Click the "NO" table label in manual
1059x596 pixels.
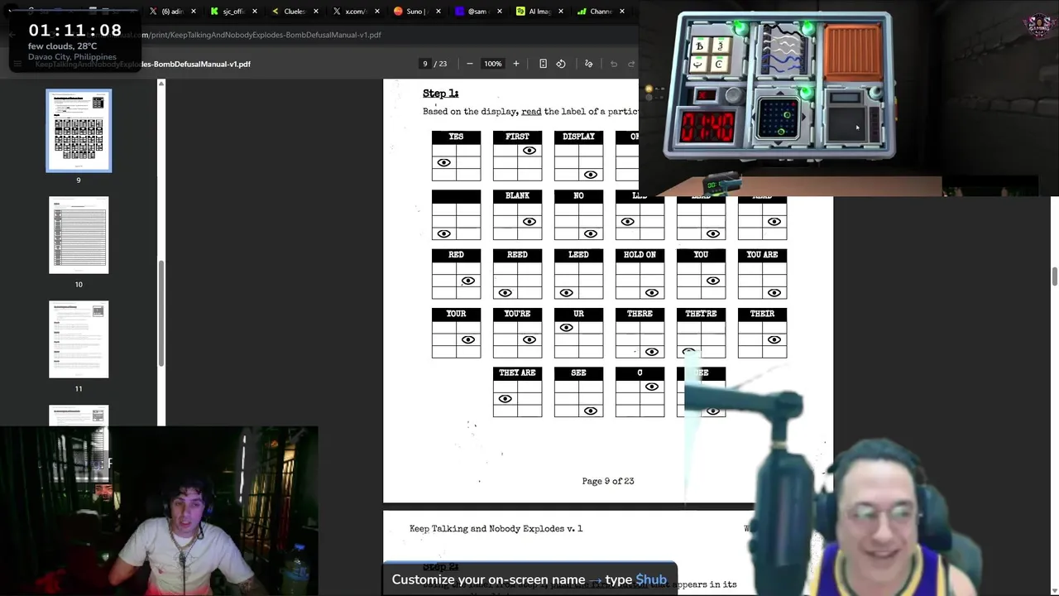click(578, 195)
